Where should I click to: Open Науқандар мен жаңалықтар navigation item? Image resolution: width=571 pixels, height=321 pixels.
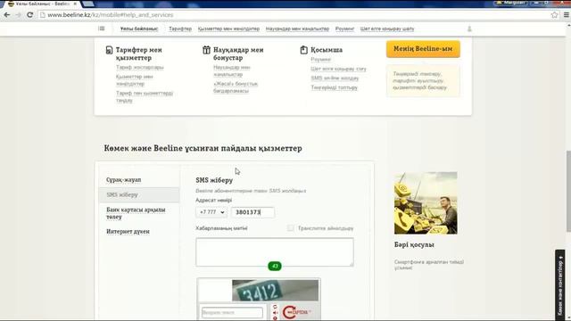297,29
